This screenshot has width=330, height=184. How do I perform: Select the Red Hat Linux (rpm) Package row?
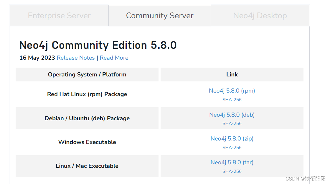click(x=87, y=94)
